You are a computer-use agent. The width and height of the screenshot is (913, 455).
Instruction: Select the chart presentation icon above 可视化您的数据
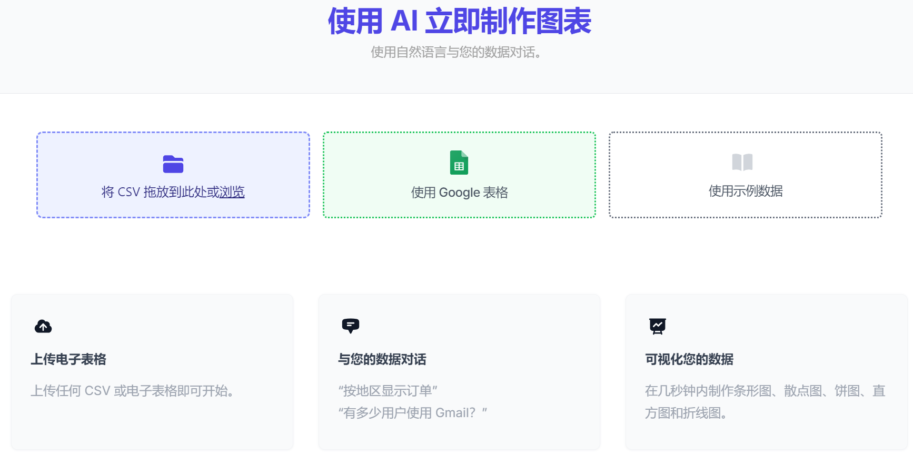[658, 326]
